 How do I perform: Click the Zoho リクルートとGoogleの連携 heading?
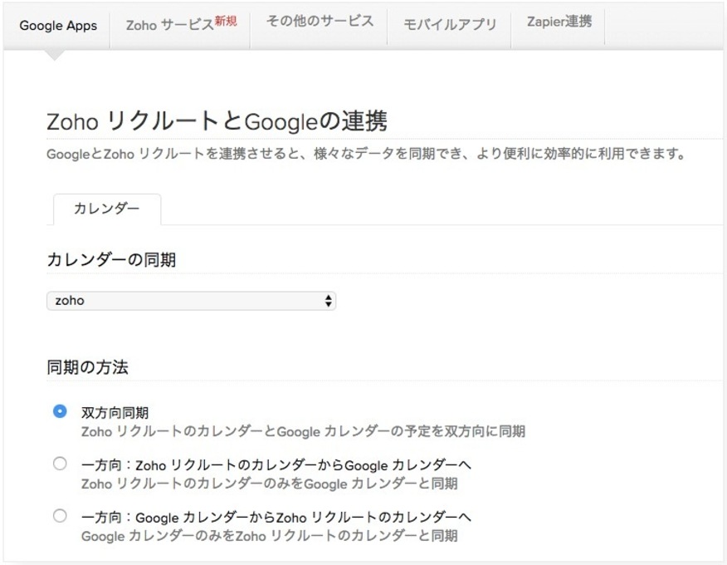pyautogui.click(x=216, y=121)
